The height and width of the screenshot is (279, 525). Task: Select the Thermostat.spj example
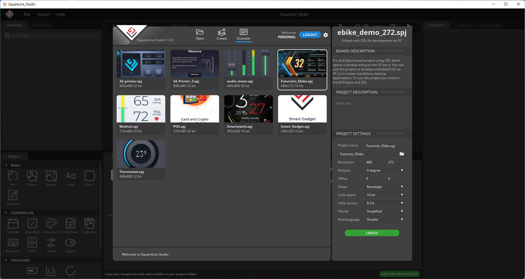click(141, 160)
